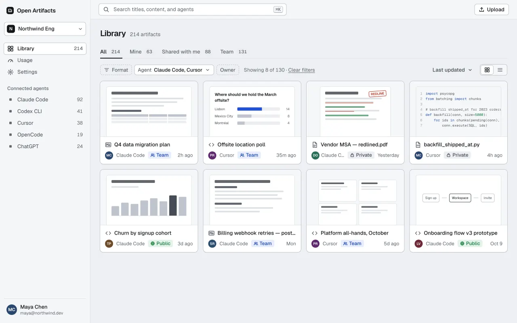Click the SR avatar on Billing webhook retries
Image resolution: width=517 pixels, height=323 pixels.
pos(212,243)
